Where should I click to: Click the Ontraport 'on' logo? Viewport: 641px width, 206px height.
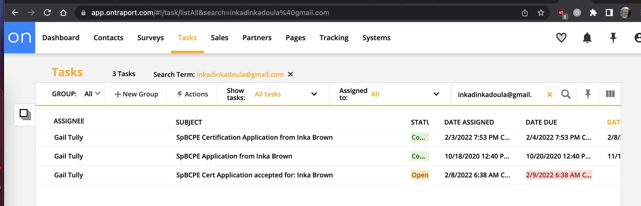coord(20,38)
